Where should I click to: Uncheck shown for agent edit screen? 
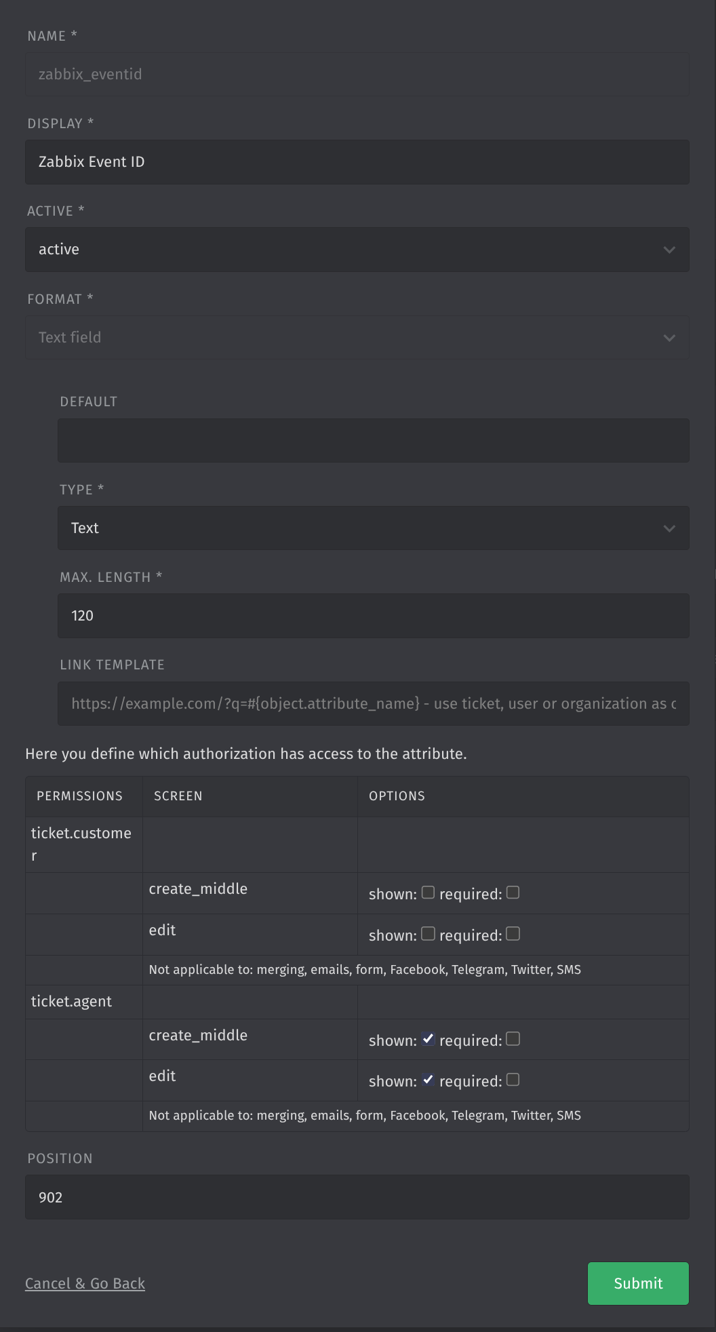[428, 1080]
